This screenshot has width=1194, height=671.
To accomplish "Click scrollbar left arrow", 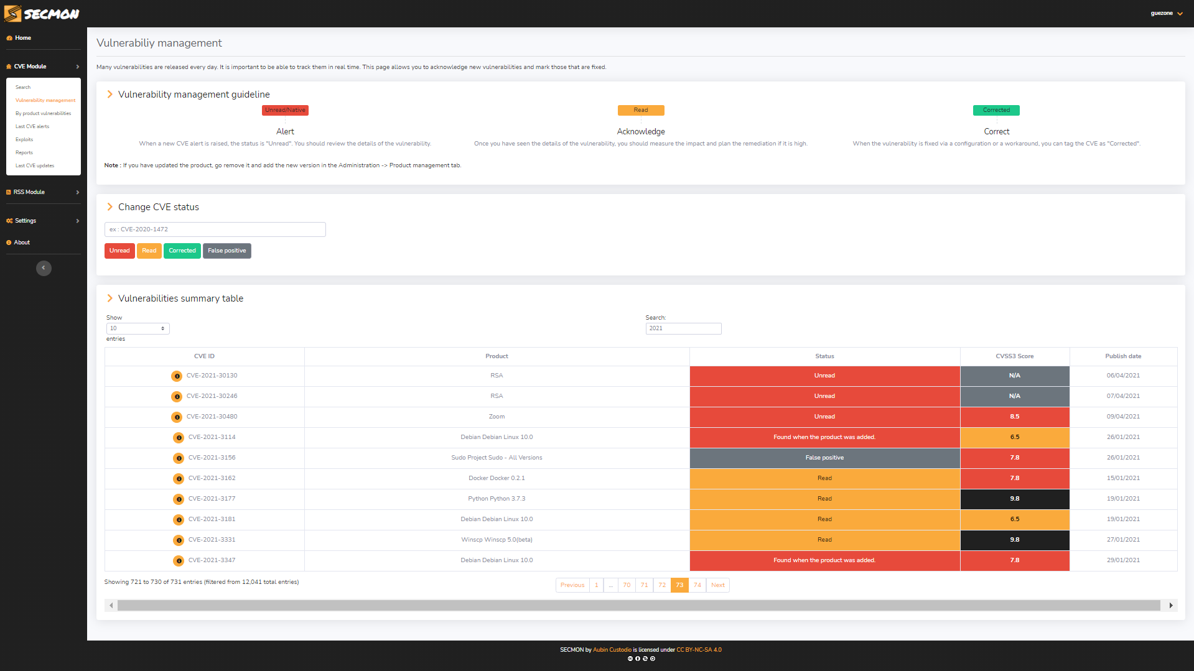I will pos(111,606).
